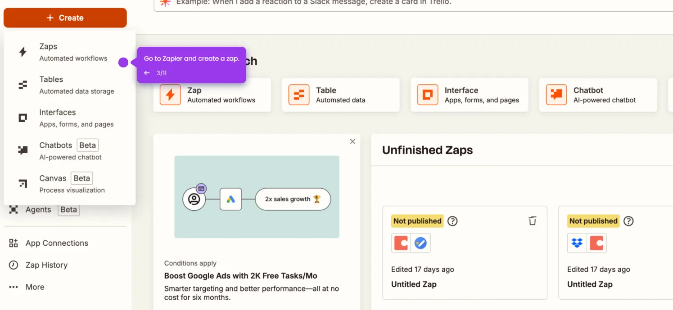
Task: Click the blue pencil app icon in first Zap
Action: (x=421, y=243)
